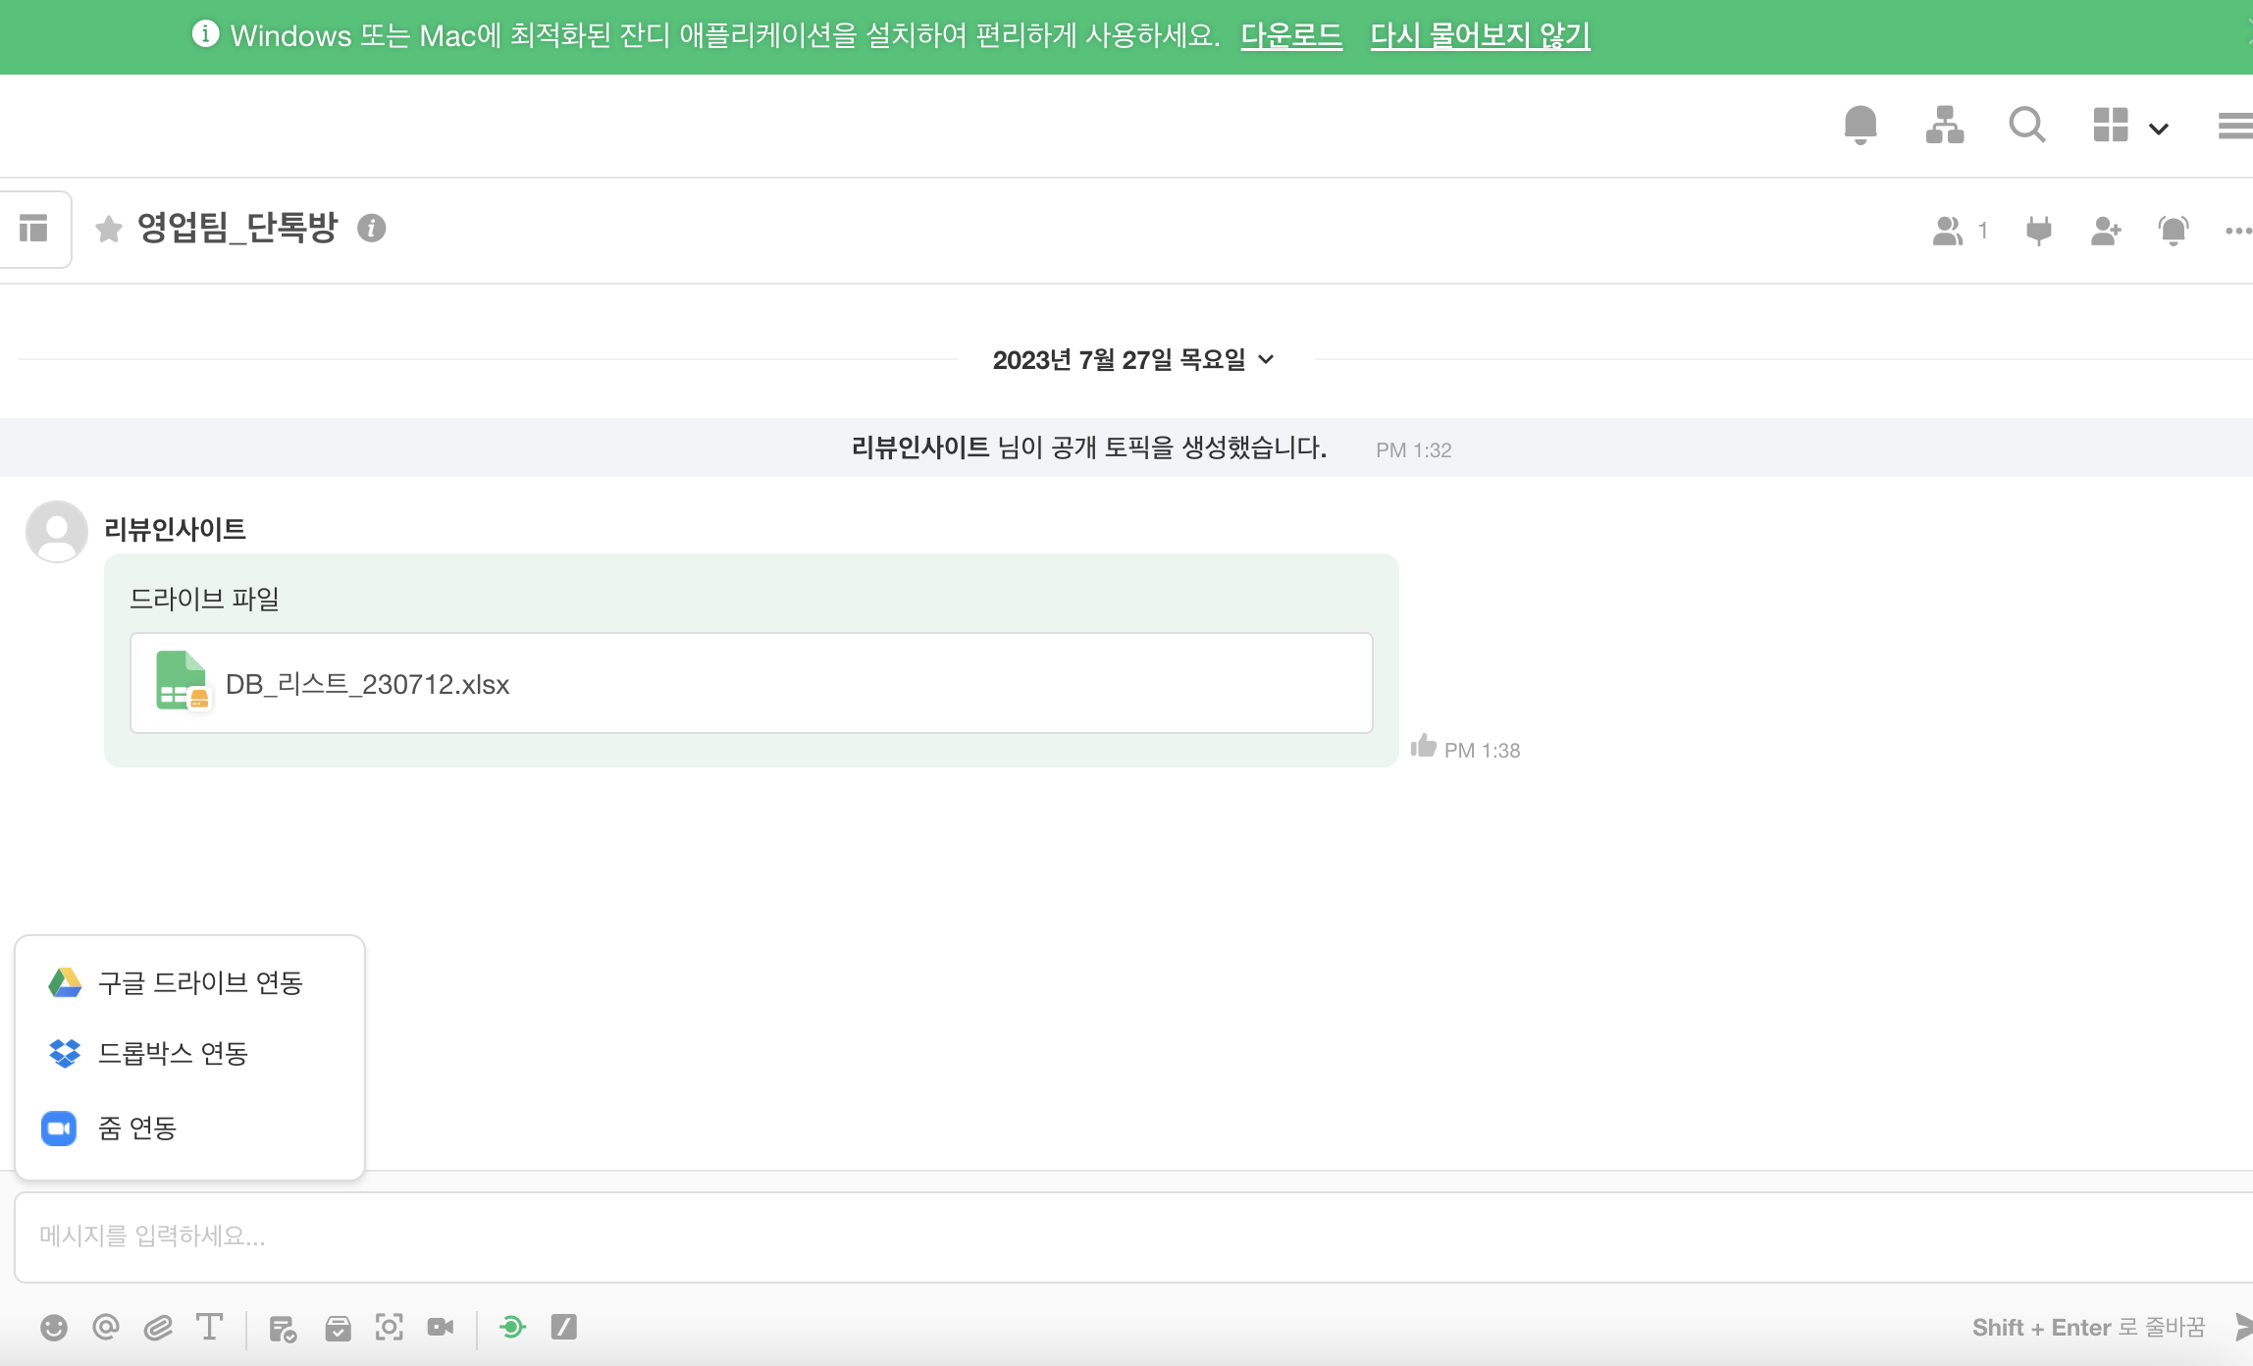Toggle the left sidebar panel

pyautogui.click(x=33, y=229)
